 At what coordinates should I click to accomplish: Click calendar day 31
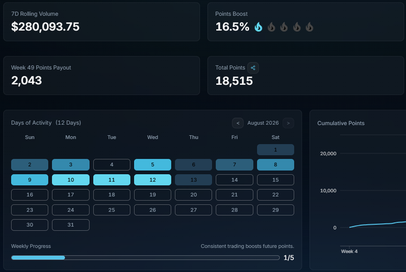[70, 225]
